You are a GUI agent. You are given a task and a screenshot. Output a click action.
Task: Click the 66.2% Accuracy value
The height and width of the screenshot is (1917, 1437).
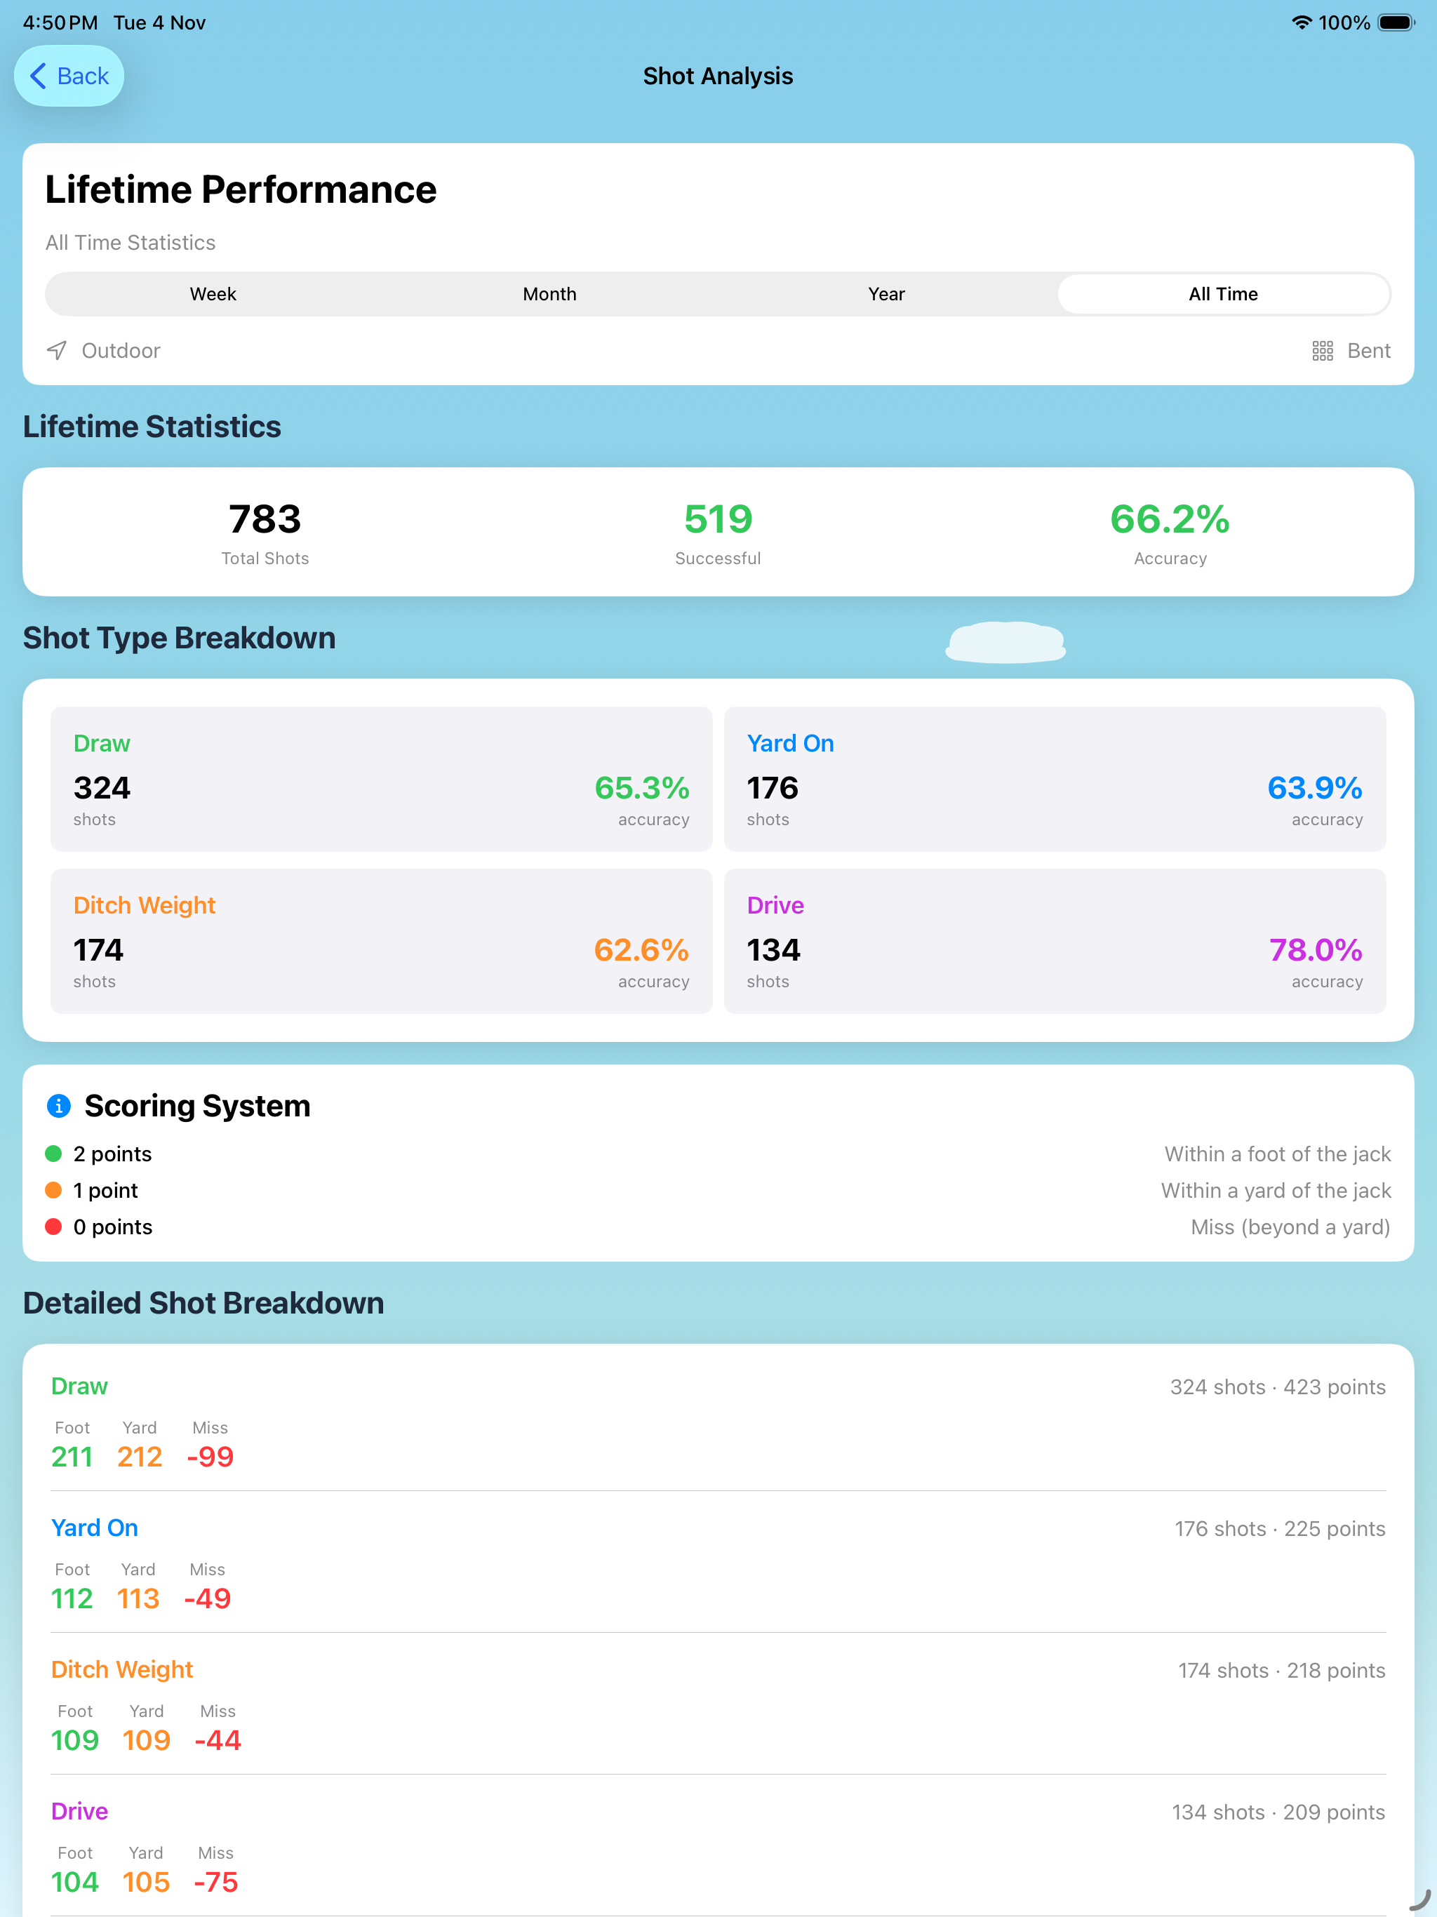[x=1170, y=519]
